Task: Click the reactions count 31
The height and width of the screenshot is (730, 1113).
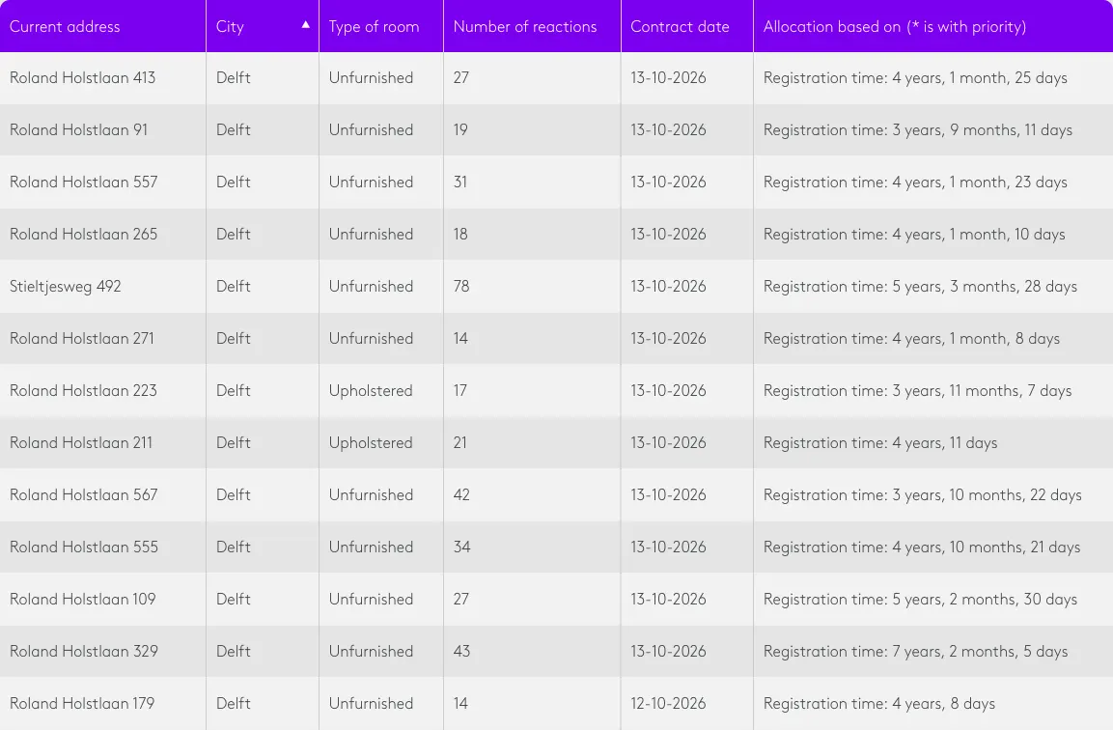Action: click(x=459, y=182)
